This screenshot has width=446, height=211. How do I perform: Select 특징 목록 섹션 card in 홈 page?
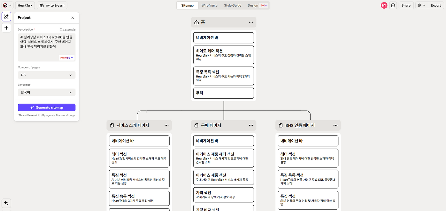(224, 76)
